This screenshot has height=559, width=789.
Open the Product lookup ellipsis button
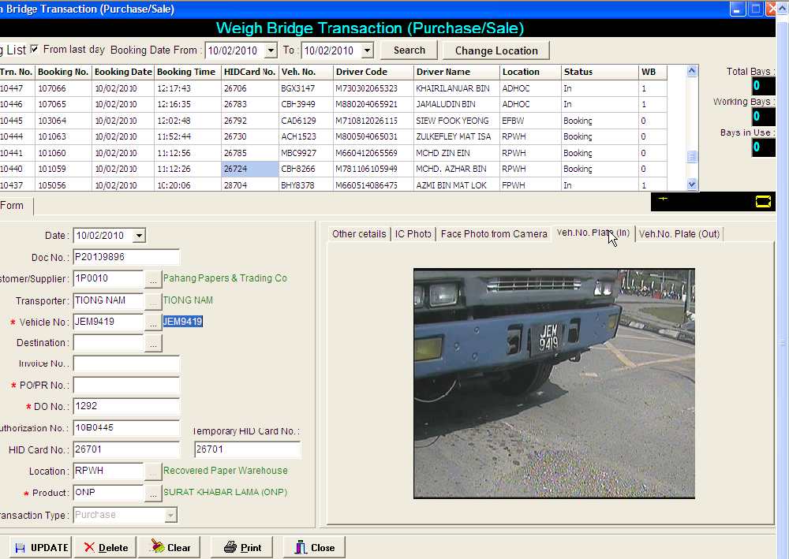pyautogui.click(x=153, y=492)
